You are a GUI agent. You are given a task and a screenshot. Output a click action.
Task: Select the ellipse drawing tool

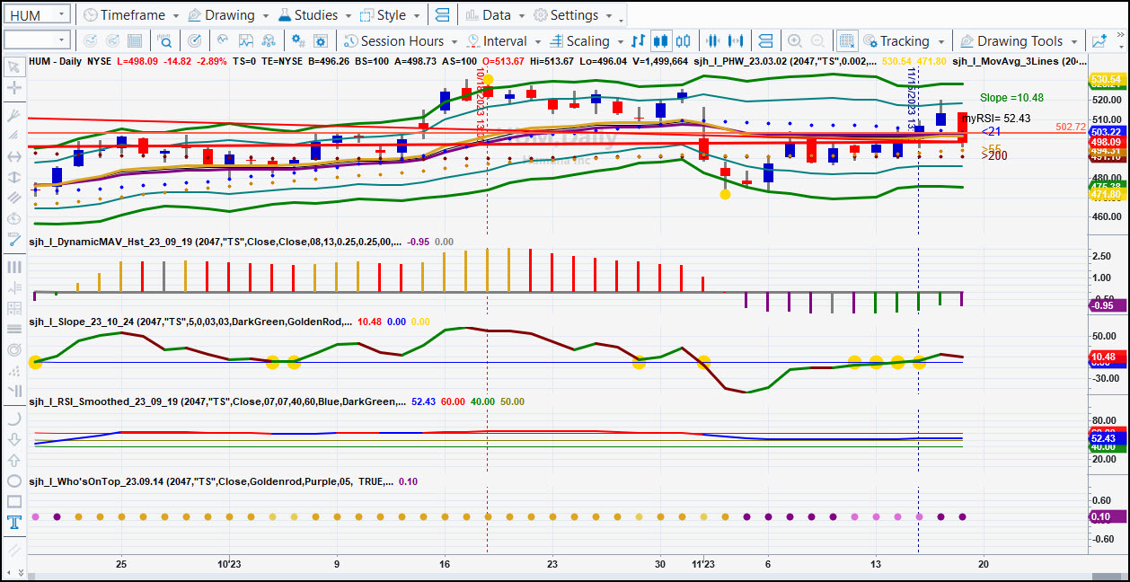point(13,481)
